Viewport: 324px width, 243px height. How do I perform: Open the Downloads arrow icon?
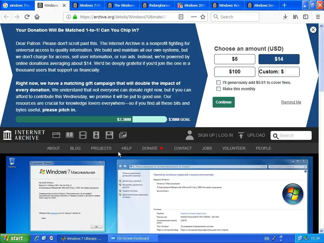[285, 17]
